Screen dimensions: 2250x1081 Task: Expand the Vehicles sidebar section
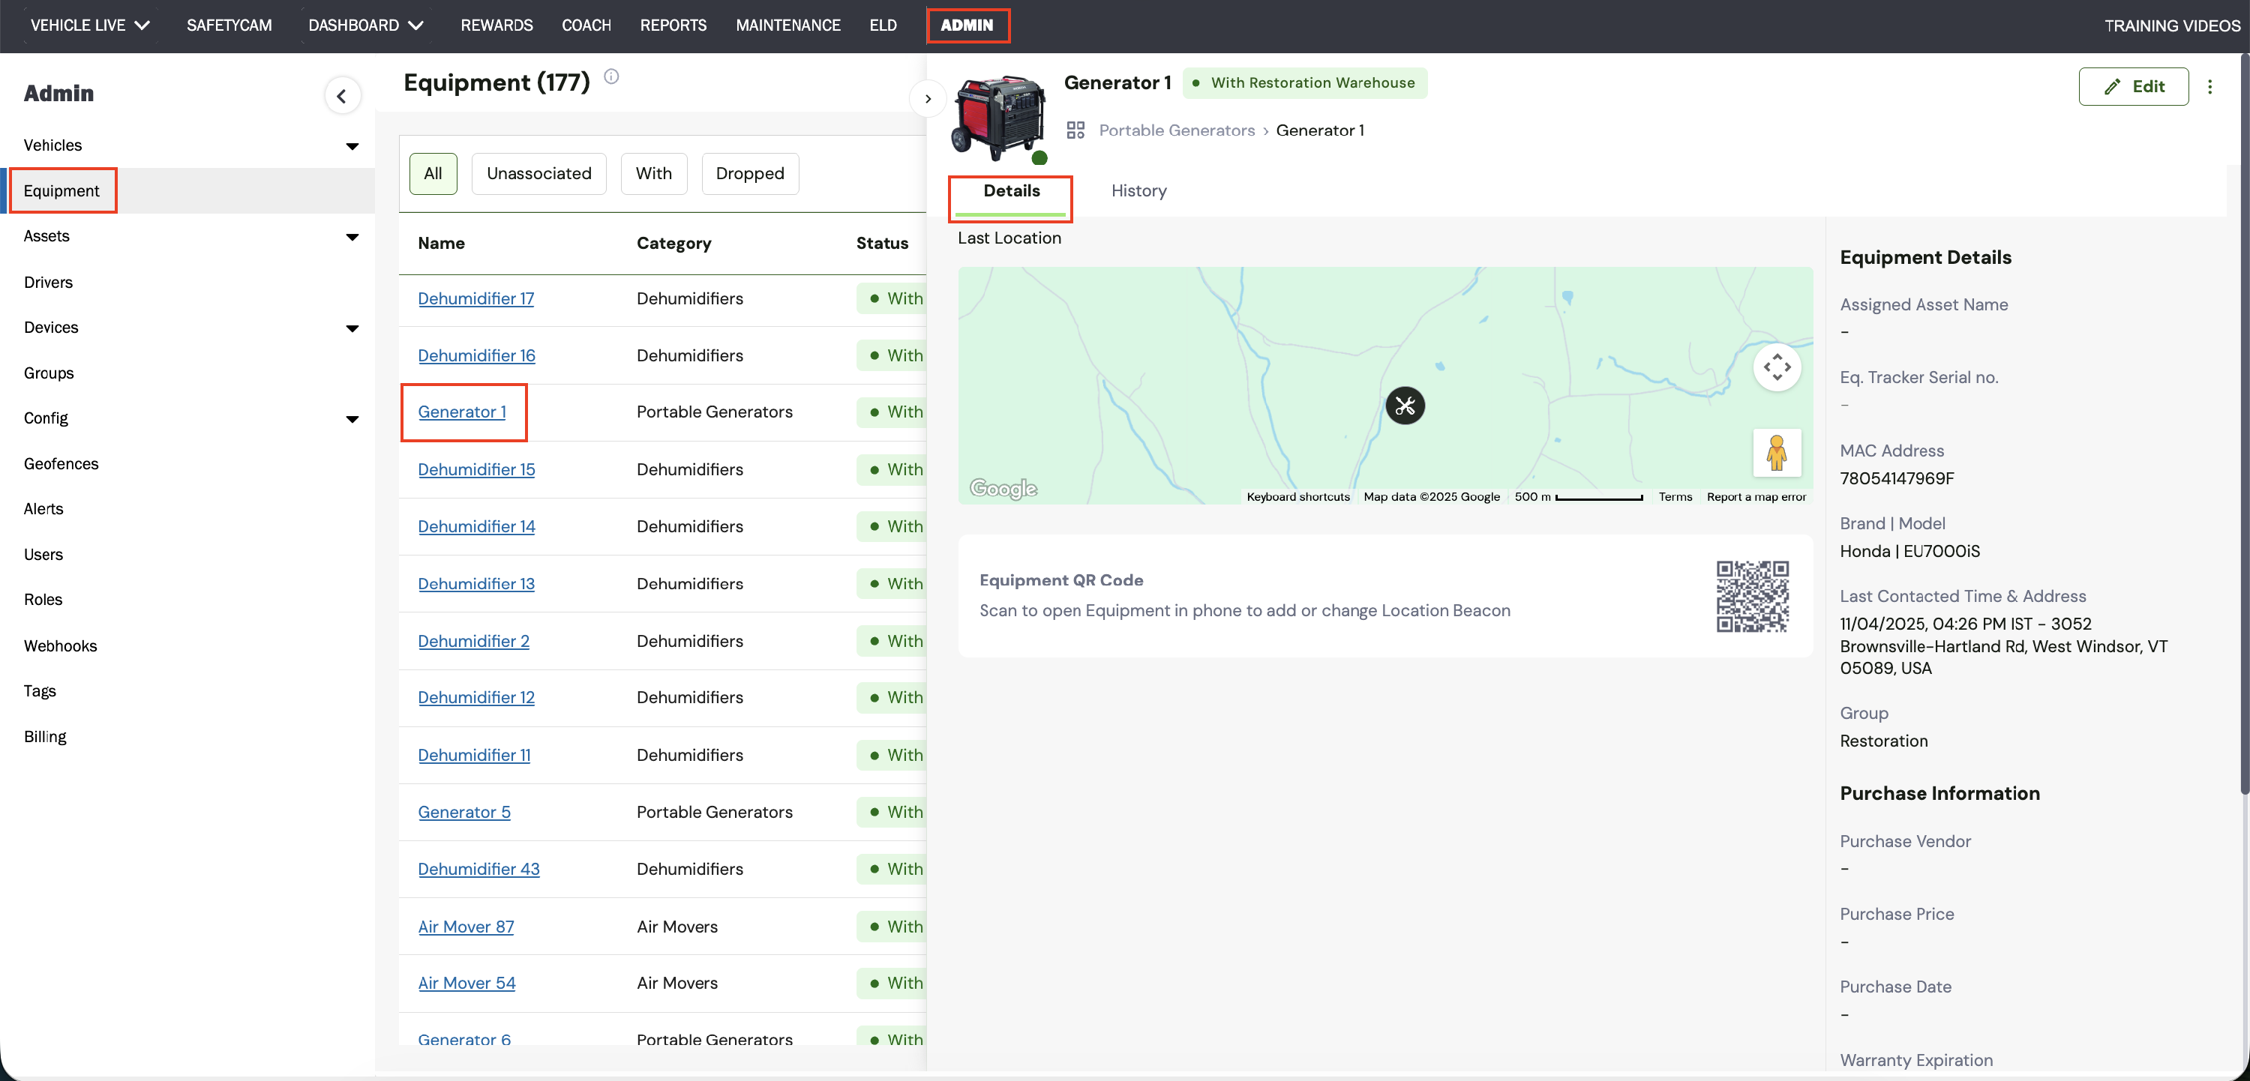(352, 146)
